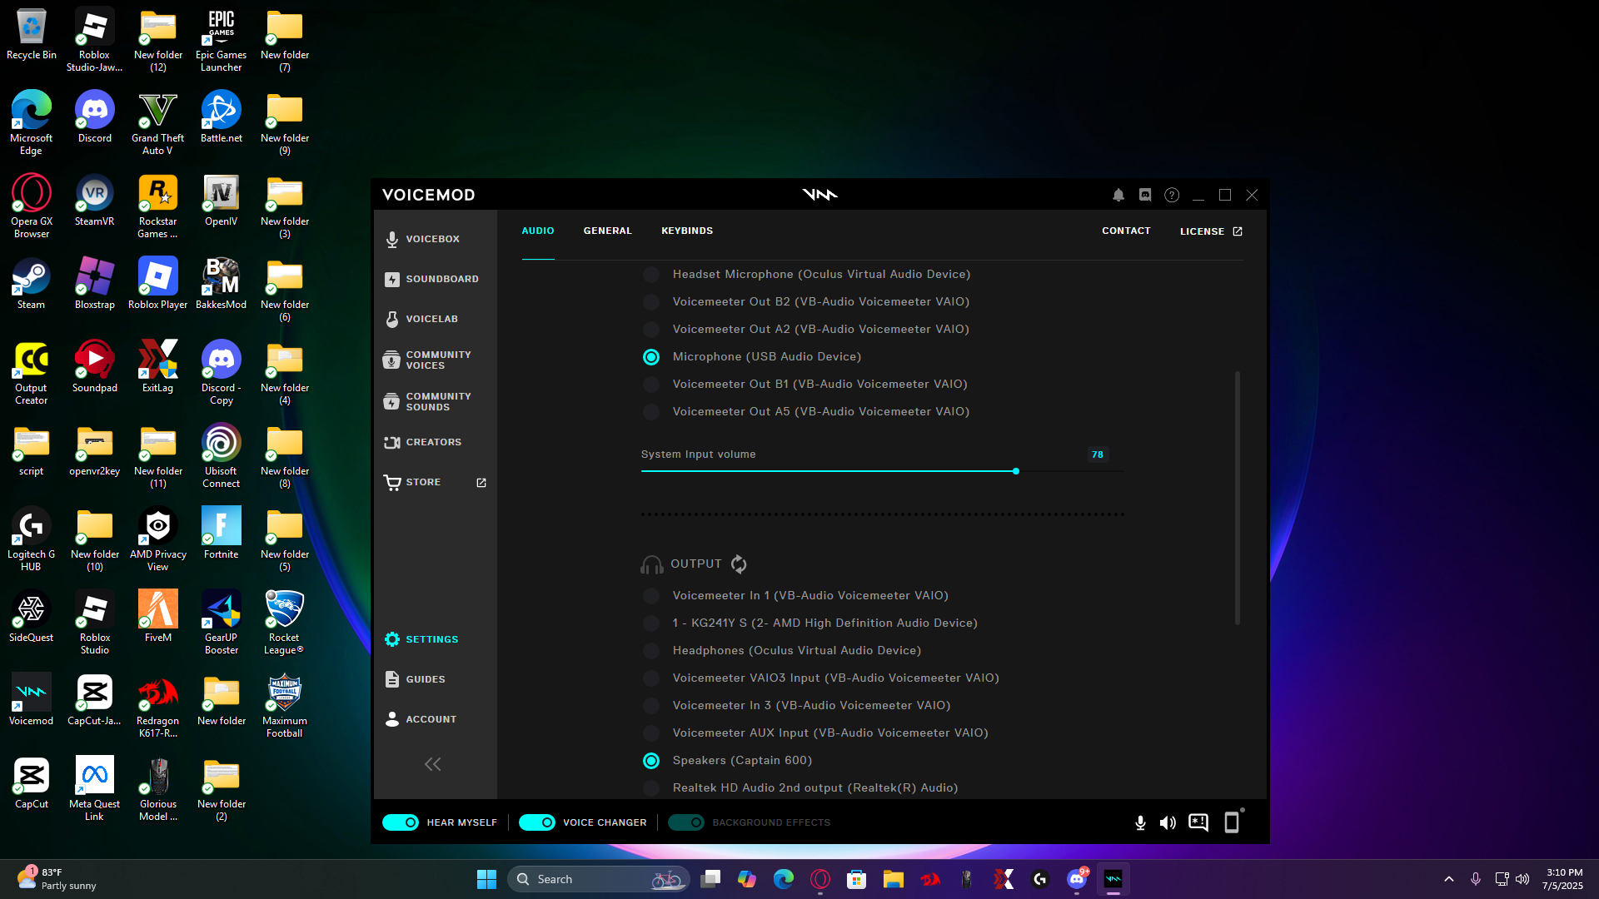
Task: Click the phone device icon in bottom bar
Action: [1232, 822]
